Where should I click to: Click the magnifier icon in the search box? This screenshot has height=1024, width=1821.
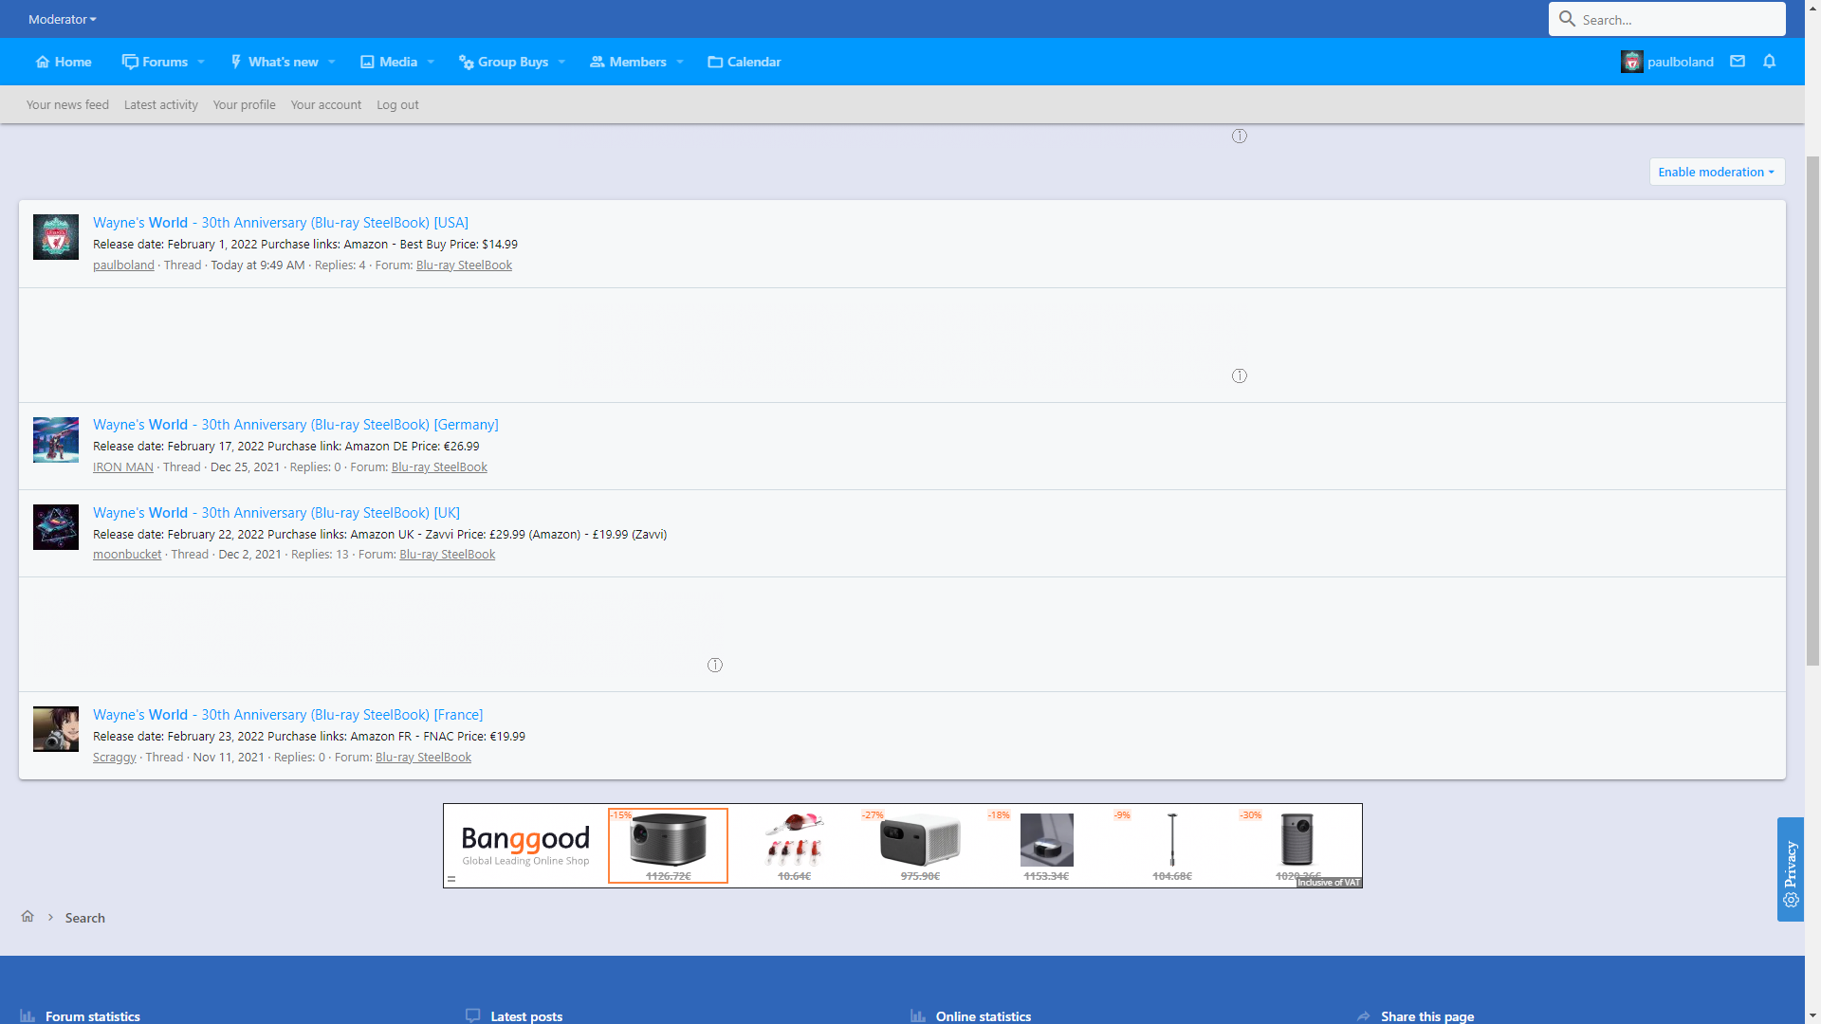point(1567,19)
